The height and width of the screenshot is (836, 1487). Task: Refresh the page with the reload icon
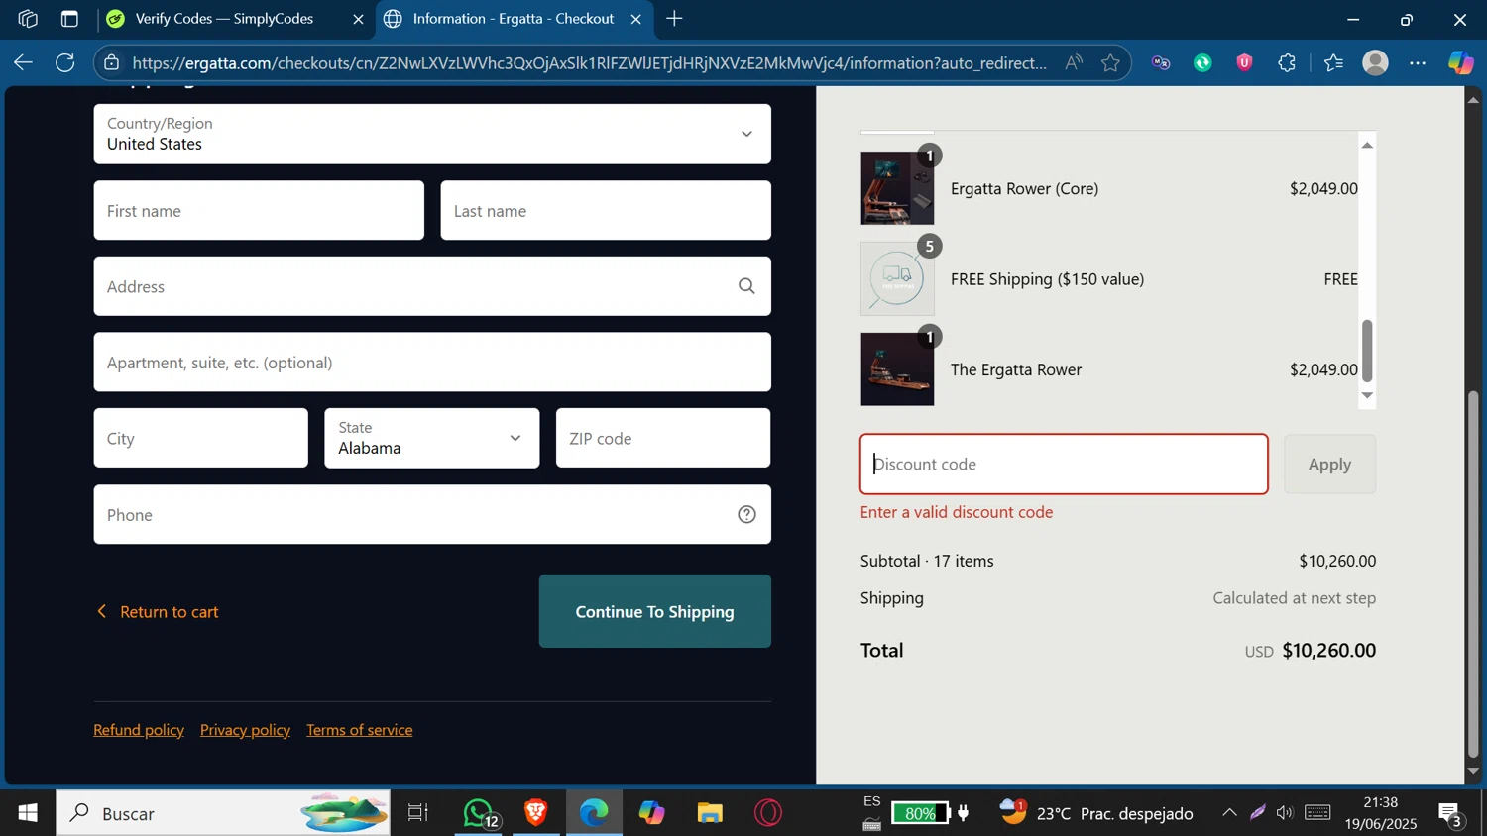(65, 63)
